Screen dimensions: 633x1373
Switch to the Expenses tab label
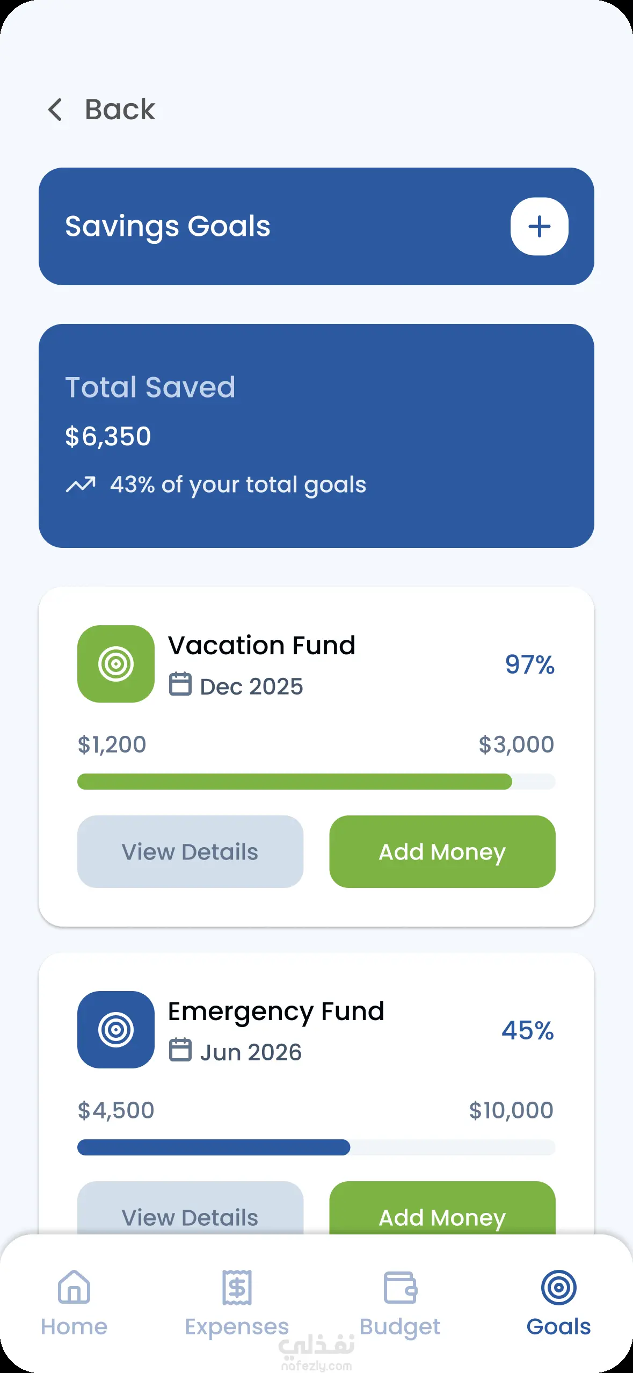(x=237, y=1327)
